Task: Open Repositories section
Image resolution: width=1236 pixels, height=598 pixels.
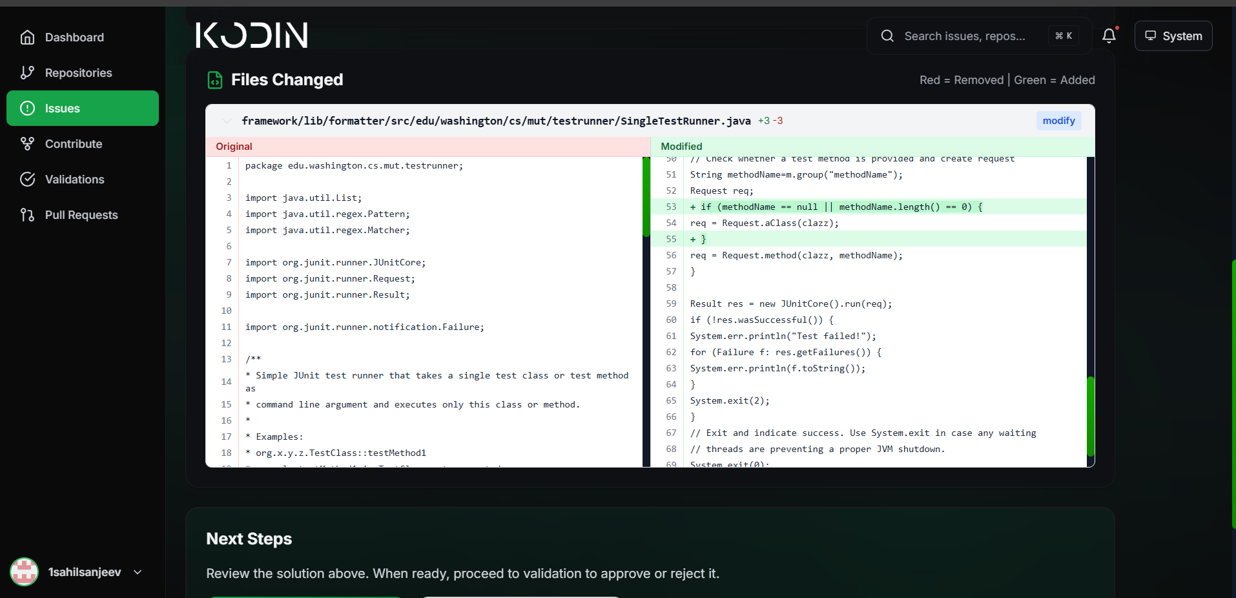Action: (x=83, y=73)
